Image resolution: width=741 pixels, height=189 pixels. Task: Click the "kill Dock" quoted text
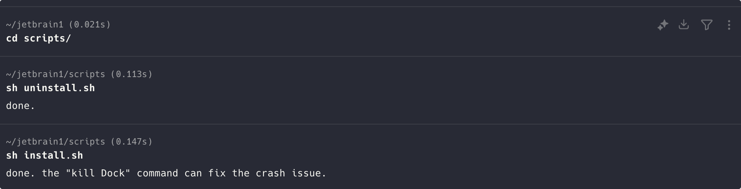[x=98, y=173]
